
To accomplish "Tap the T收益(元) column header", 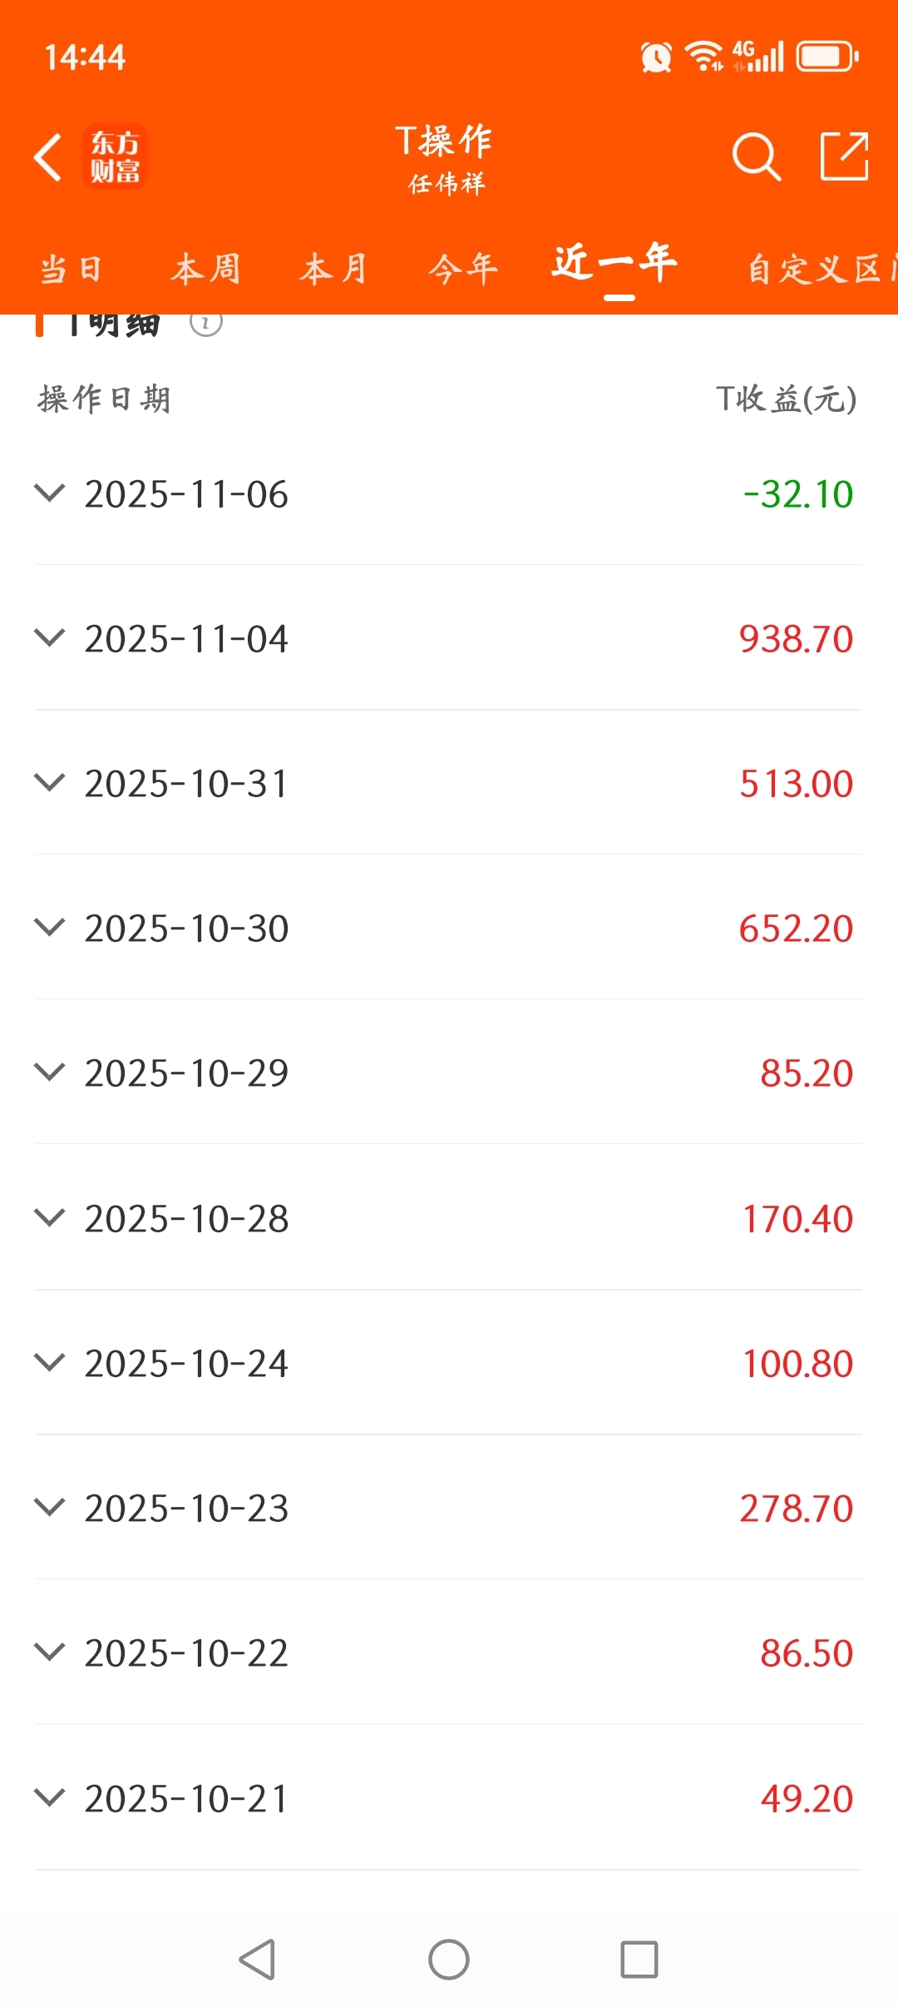I will [787, 399].
